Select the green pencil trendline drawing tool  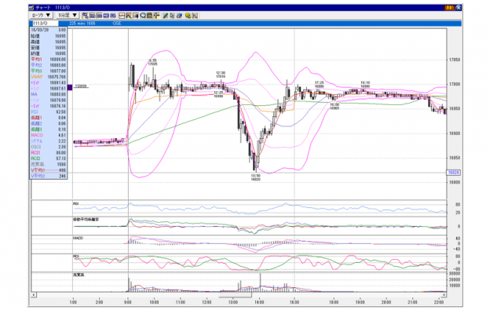pyautogui.click(x=165, y=16)
